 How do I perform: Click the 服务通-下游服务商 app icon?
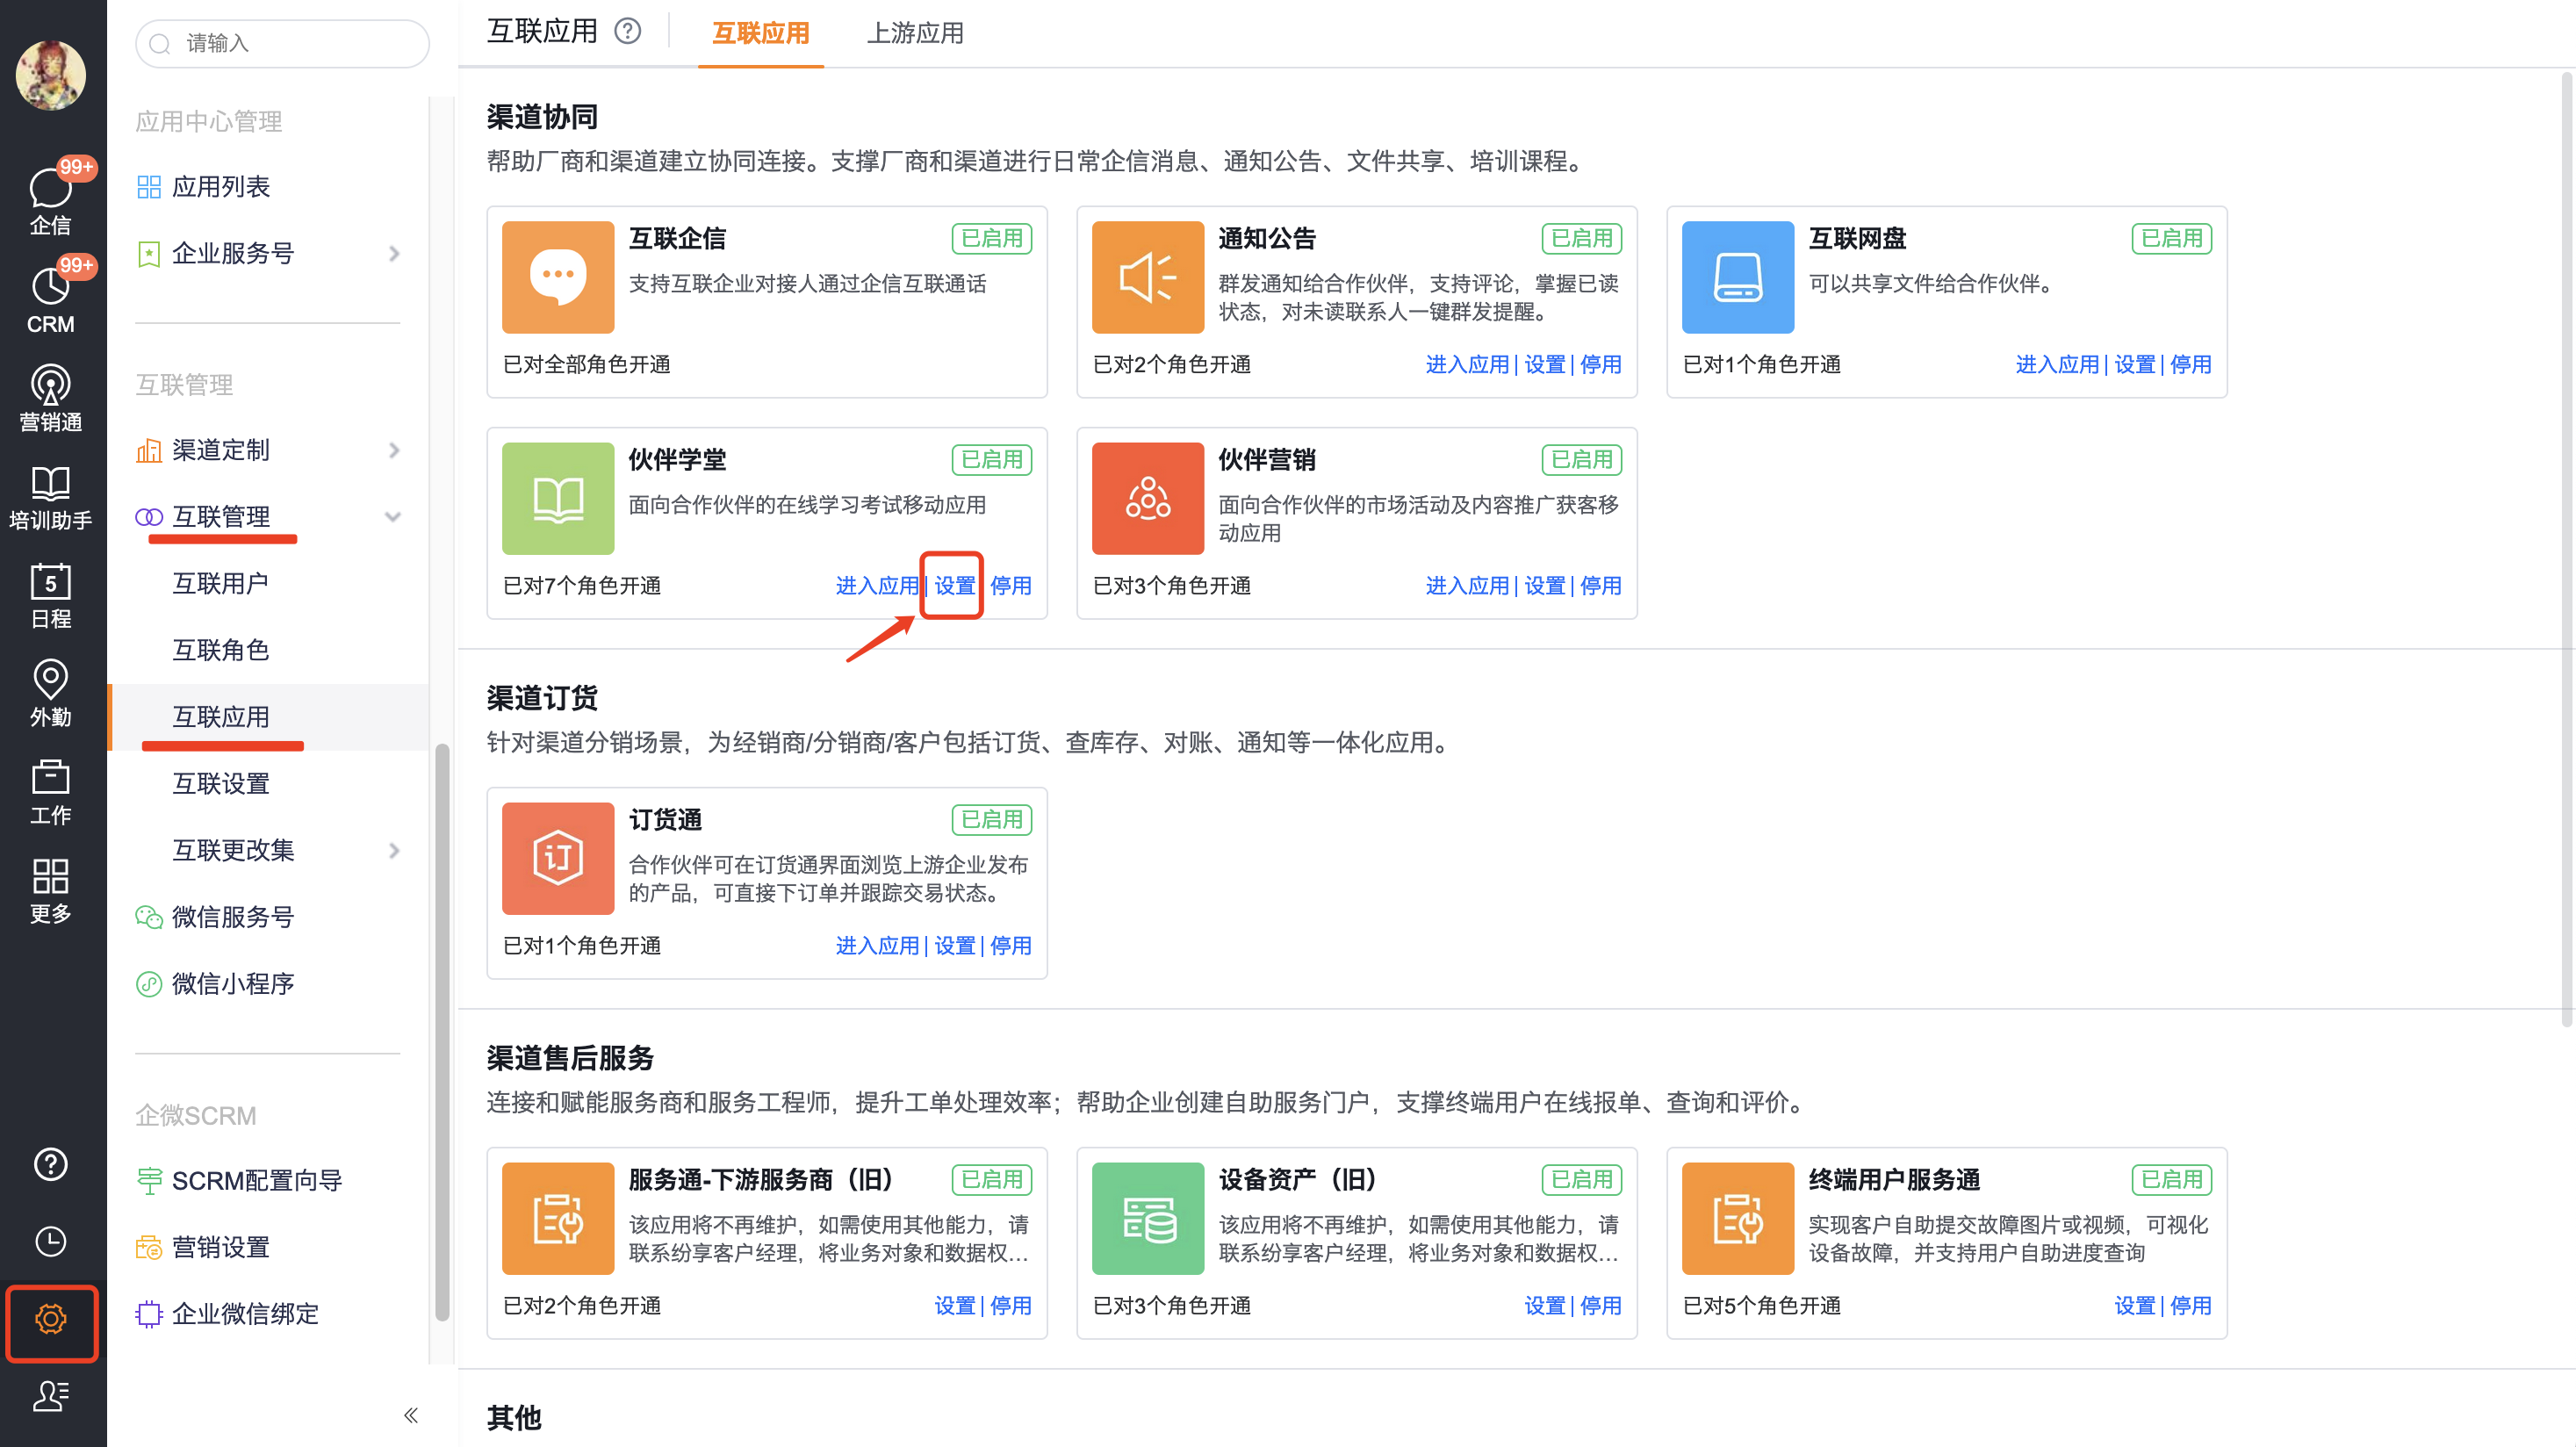coord(558,1218)
